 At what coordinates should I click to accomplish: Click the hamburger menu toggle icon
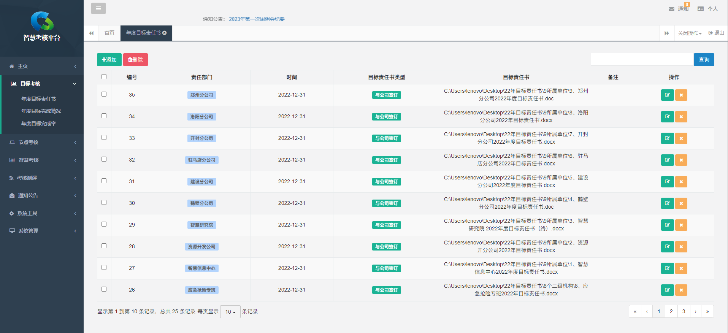(98, 8)
